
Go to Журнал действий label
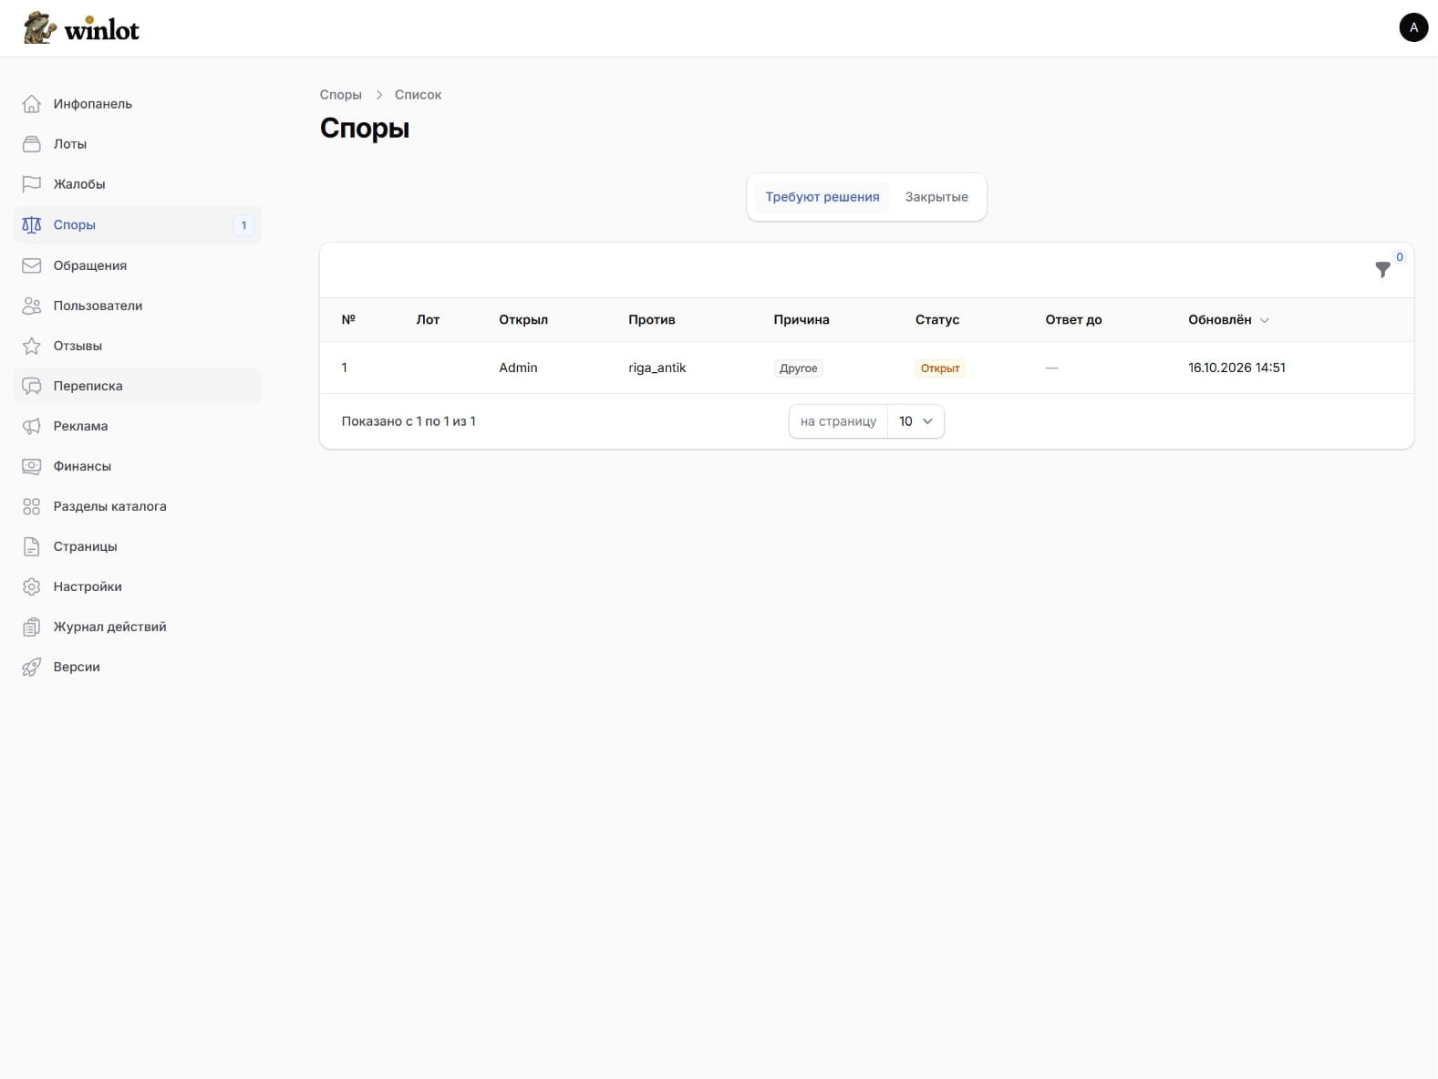pos(109,627)
